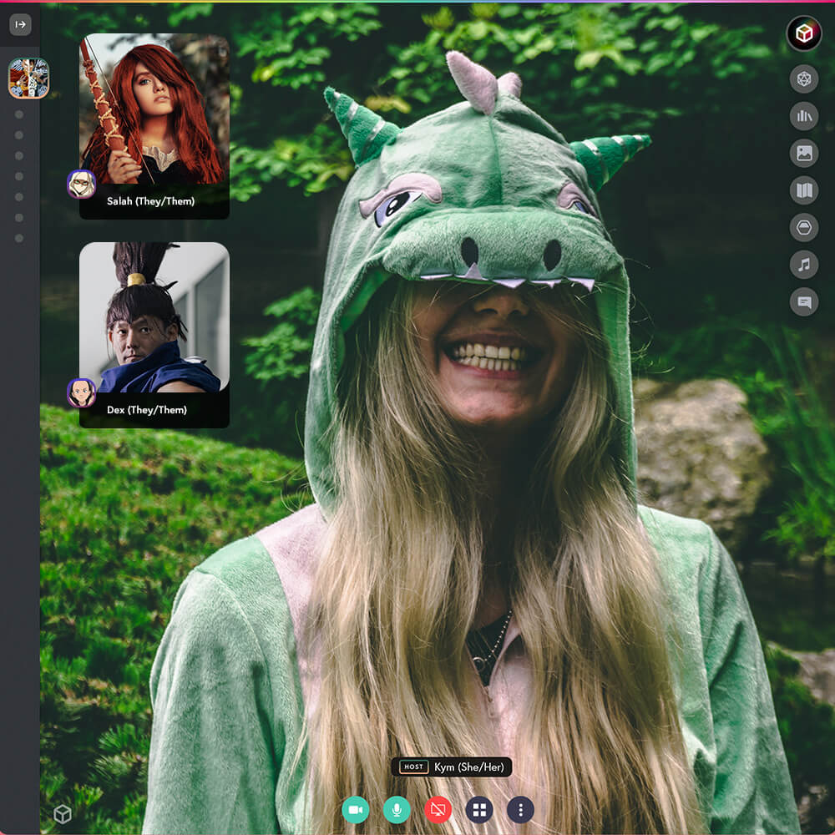Switch to grid view layout
This screenshot has height=835, width=835.
click(x=479, y=809)
